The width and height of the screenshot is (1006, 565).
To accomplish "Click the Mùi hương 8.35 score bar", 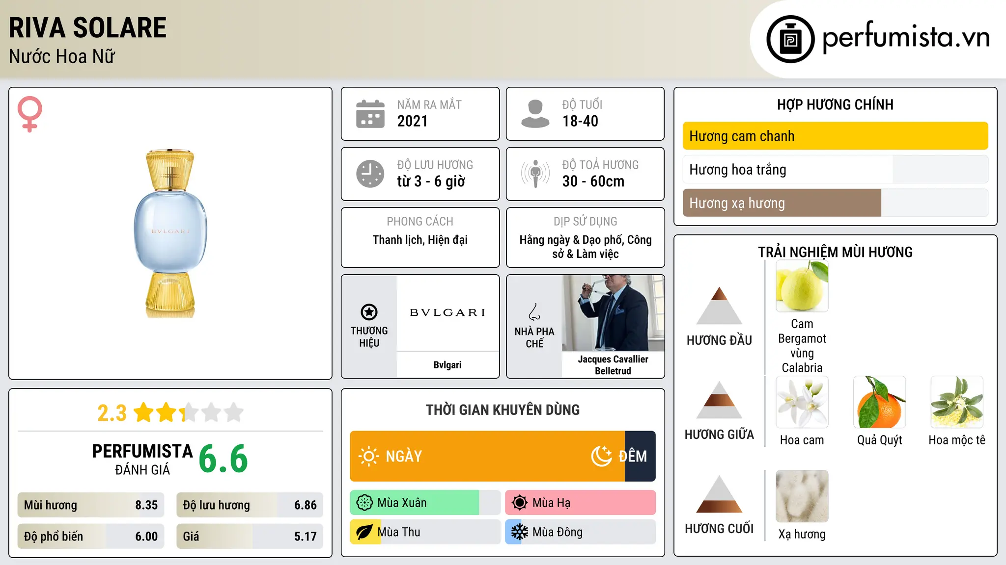I will (x=91, y=505).
